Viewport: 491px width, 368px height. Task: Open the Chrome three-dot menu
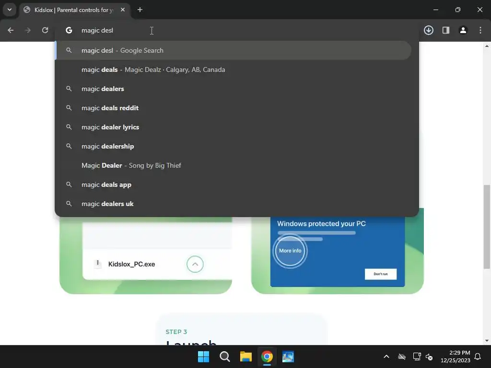click(x=480, y=30)
